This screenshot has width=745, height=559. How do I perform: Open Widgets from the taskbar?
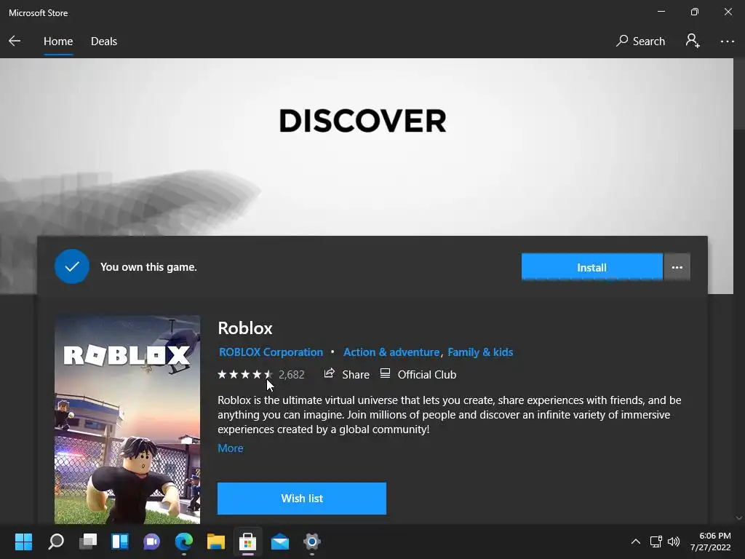point(120,542)
